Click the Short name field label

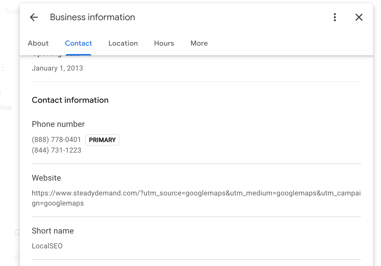[x=53, y=231]
